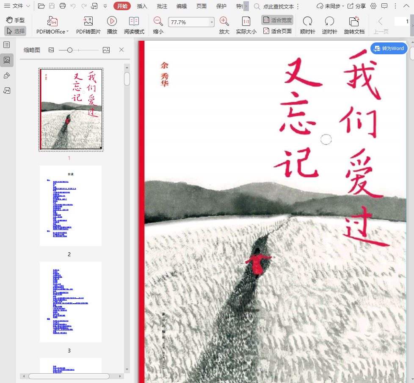Adjust the thumbnail size slider
414x383 pixels.
point(70,50)
